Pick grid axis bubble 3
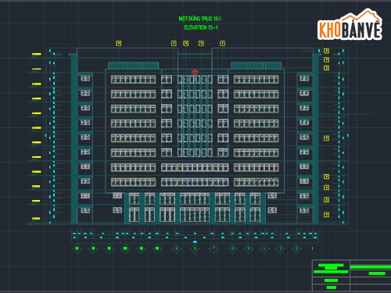 click(x=281, y=248)
